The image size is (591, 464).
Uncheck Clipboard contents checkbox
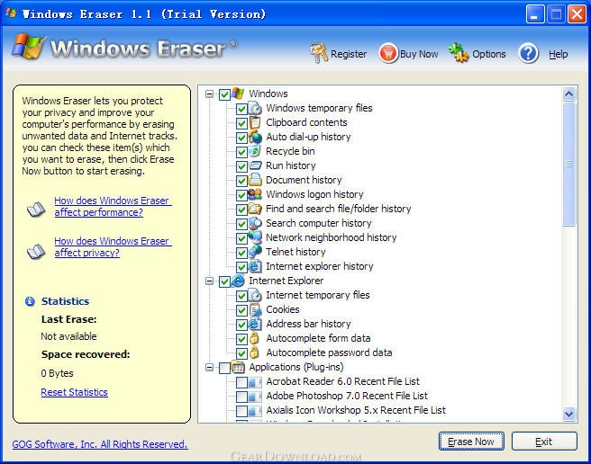[x=241, y=123]
